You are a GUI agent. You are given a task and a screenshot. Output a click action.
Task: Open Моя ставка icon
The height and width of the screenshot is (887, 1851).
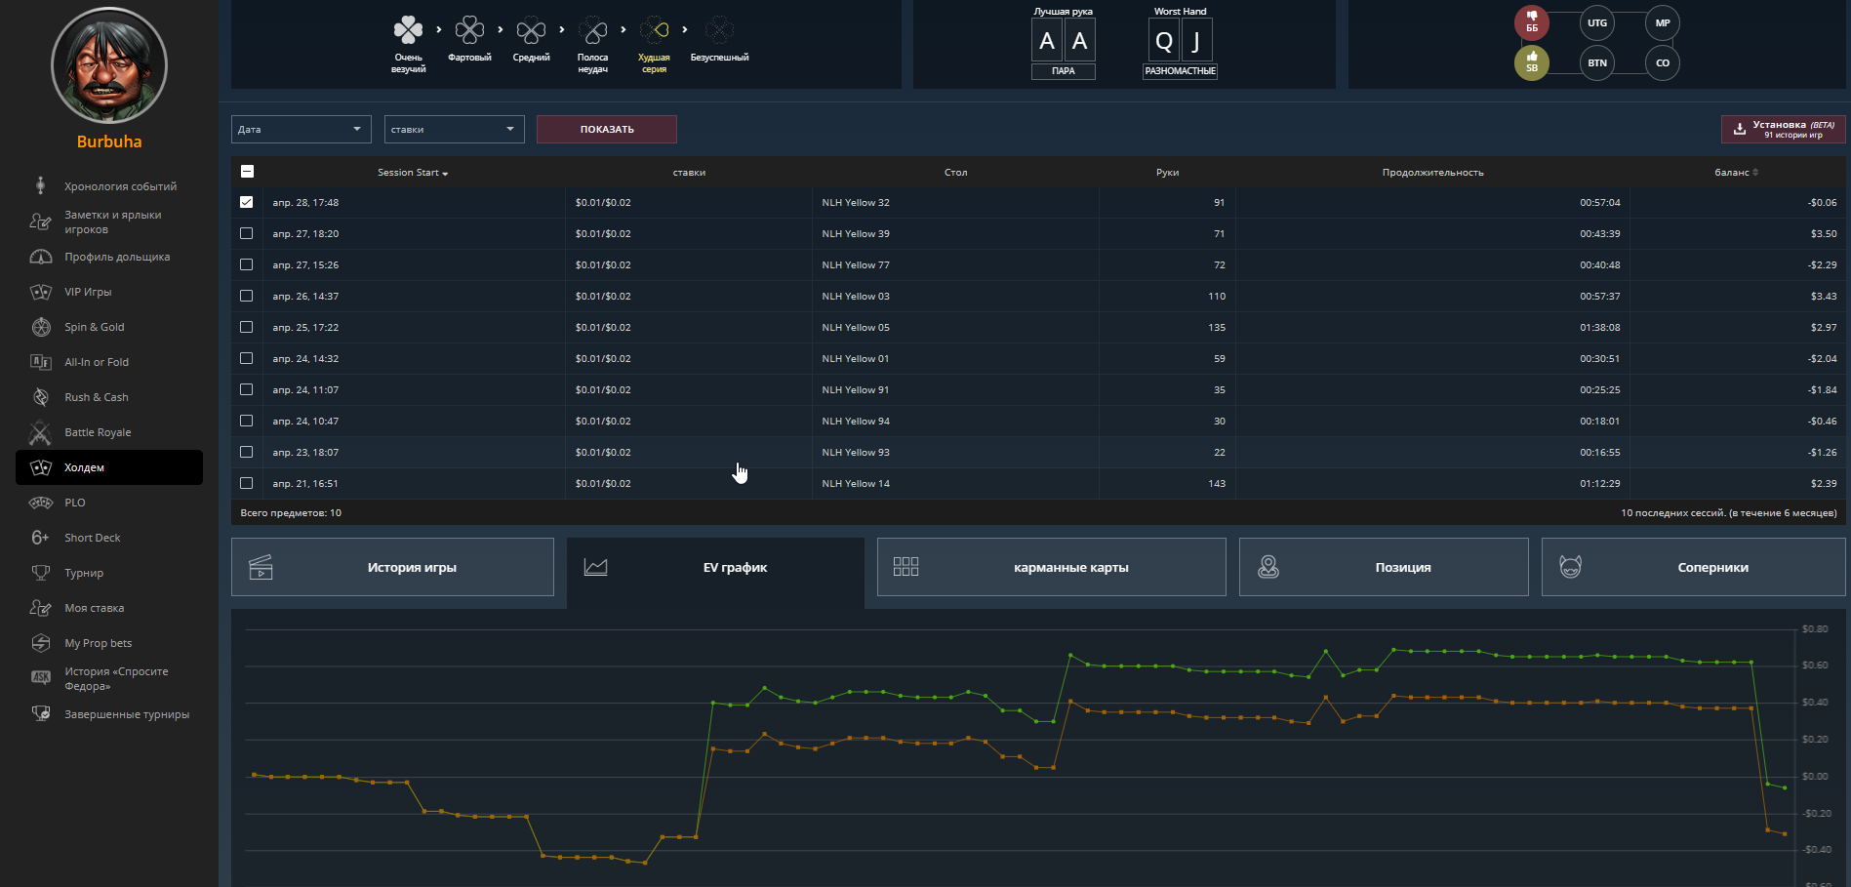[40, 608]
